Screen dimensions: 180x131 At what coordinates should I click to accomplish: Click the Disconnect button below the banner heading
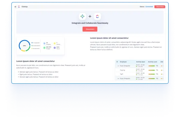point(90,29)
